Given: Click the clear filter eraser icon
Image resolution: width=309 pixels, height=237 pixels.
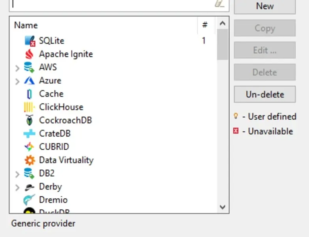Looking at the screenshot, I should click(219, 4).
